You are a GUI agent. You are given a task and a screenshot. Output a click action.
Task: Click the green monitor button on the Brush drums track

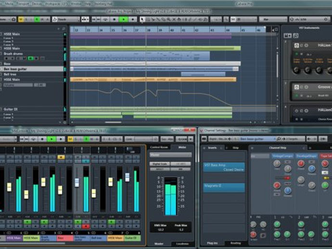click(30, 58)
